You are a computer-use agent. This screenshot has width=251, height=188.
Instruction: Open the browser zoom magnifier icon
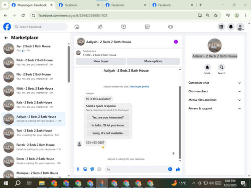[208, 16]
